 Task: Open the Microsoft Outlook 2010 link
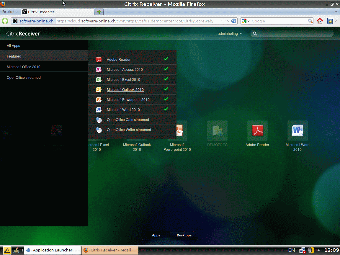[125, 89]
